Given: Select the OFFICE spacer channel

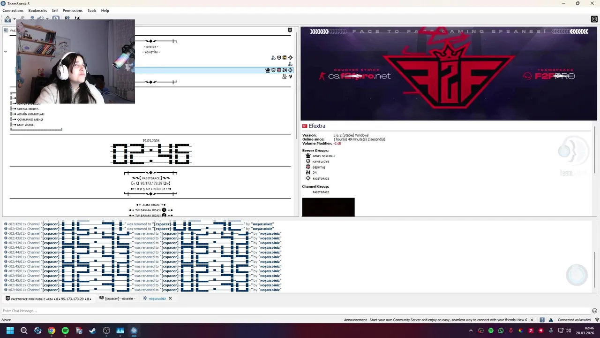Looking at the screenshot, I should point(151,46).
